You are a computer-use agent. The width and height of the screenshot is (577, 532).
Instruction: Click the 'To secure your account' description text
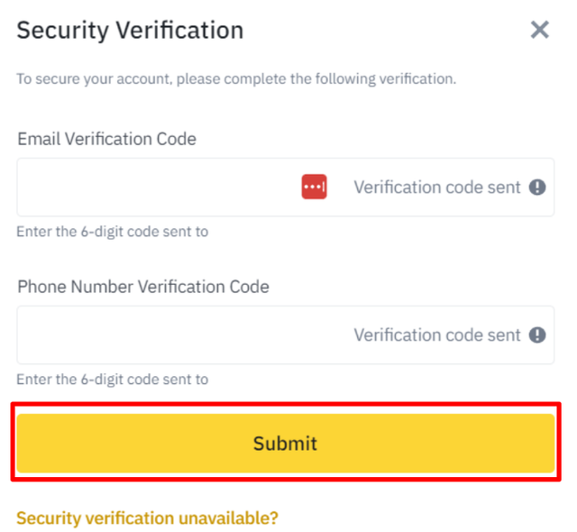[236, 78]
